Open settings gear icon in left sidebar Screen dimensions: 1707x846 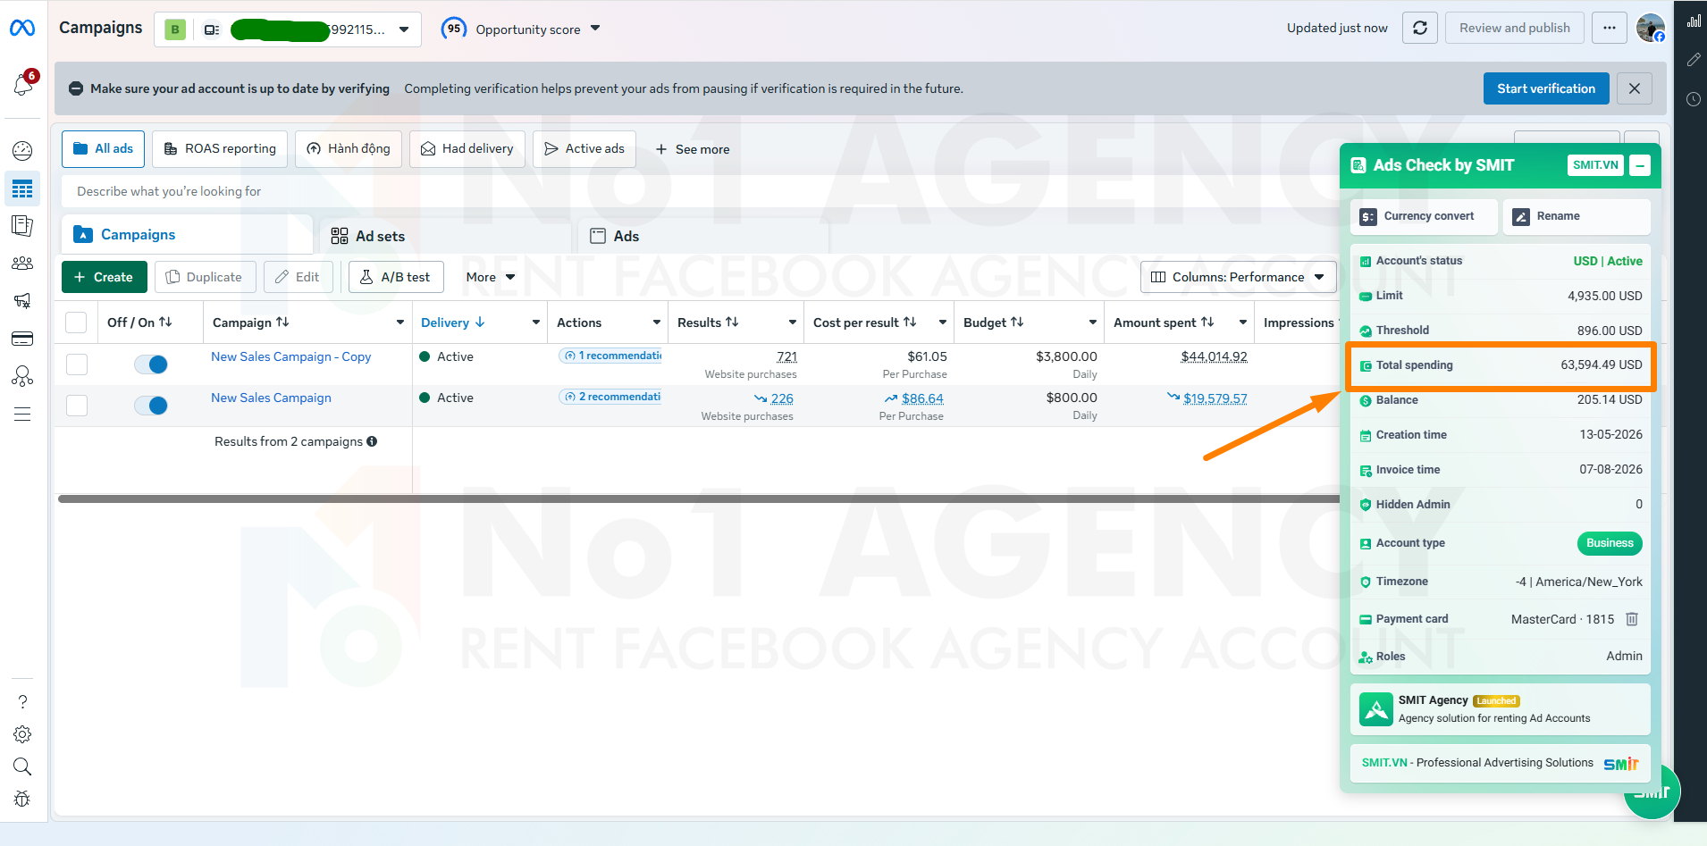22,734
